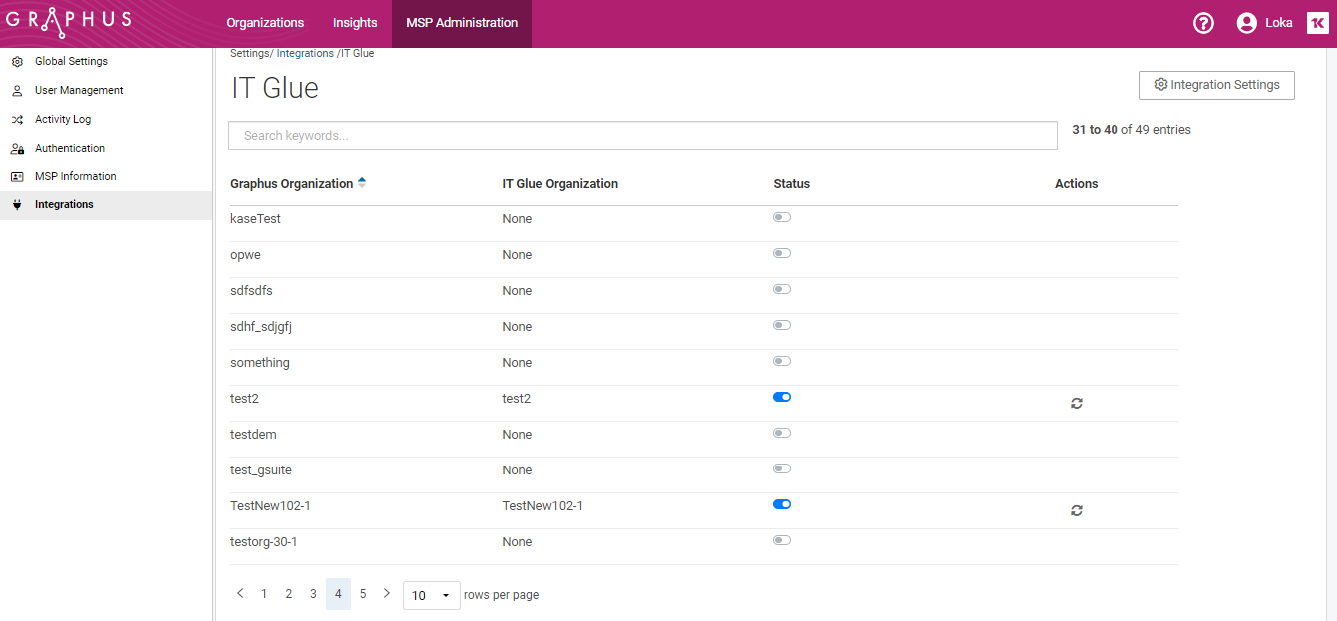Go to previous page arrow
1337x621 pixels.
240,593
